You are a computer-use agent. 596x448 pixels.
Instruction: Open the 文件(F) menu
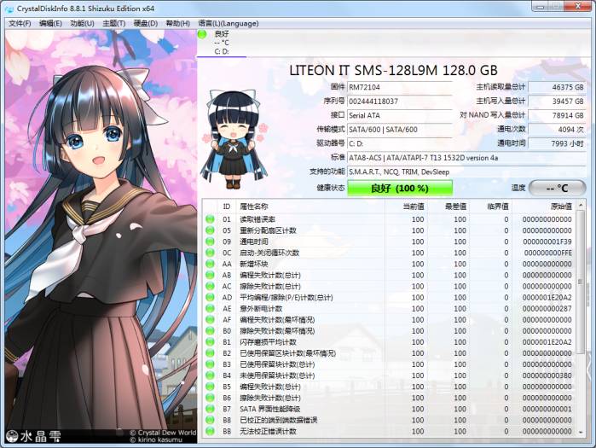click(20, 24)
